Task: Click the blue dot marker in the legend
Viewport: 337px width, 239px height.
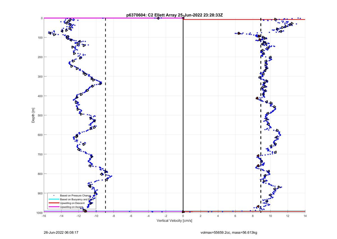Action: click(x=53, y=195)
